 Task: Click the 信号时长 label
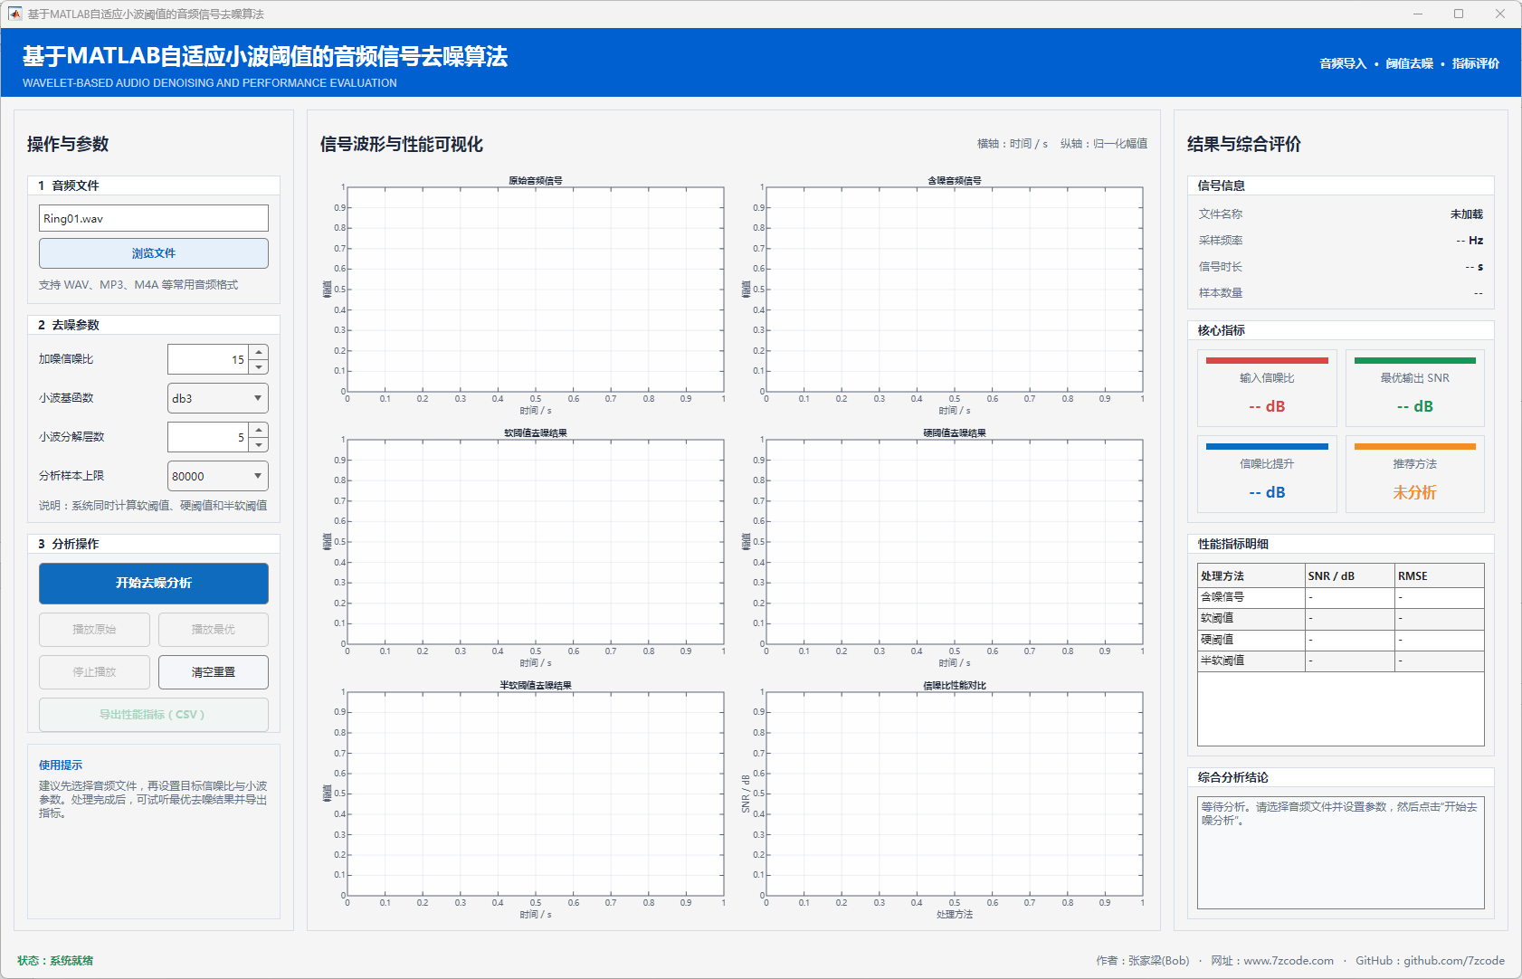click(1221, 267)
